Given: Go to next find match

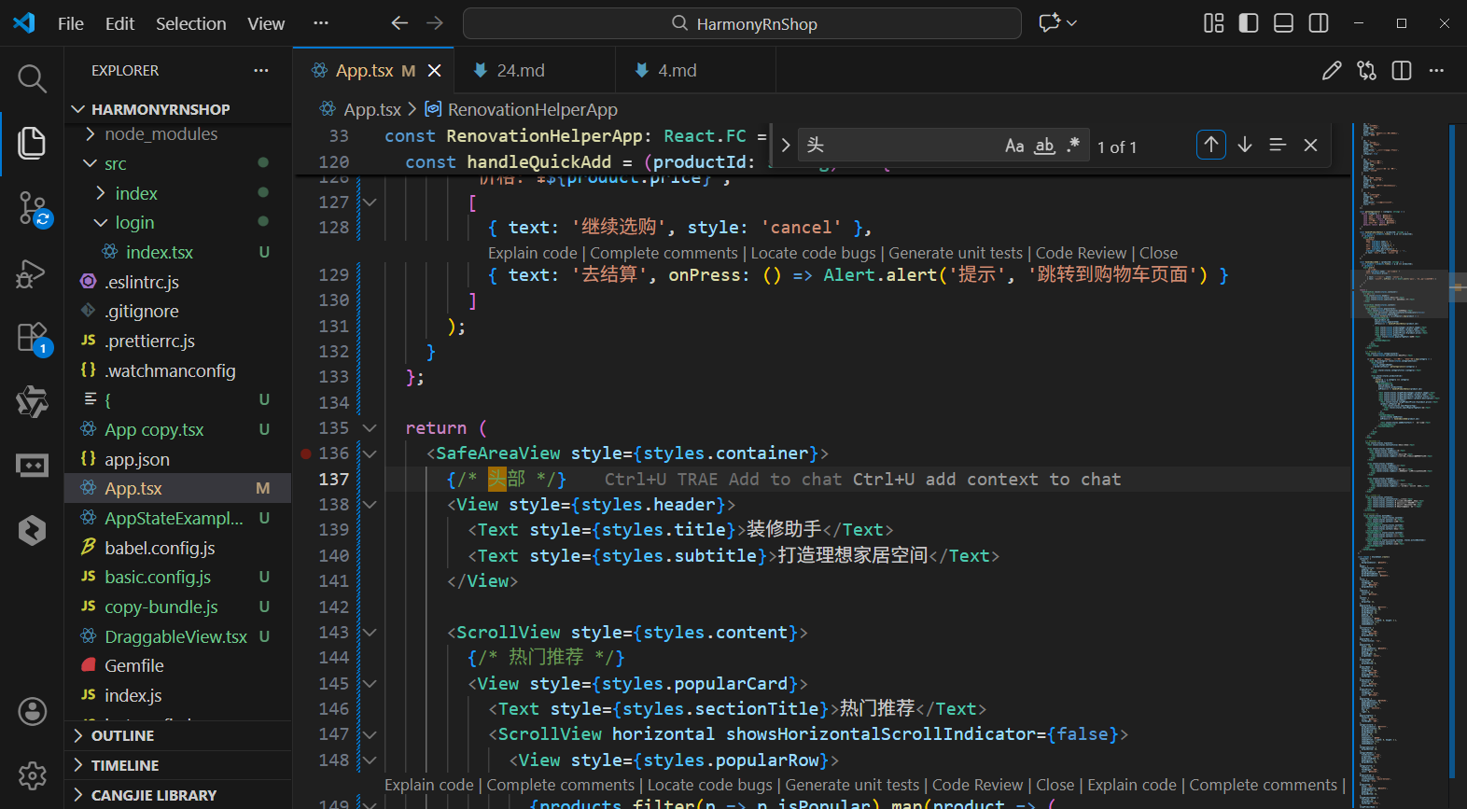Looking at the screenshot, I should click(1245, 145).
